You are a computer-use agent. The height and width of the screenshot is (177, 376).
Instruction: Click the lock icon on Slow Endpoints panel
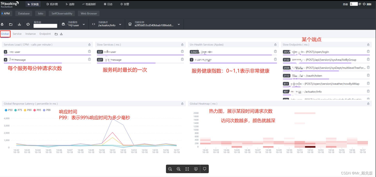click(368, 45)
